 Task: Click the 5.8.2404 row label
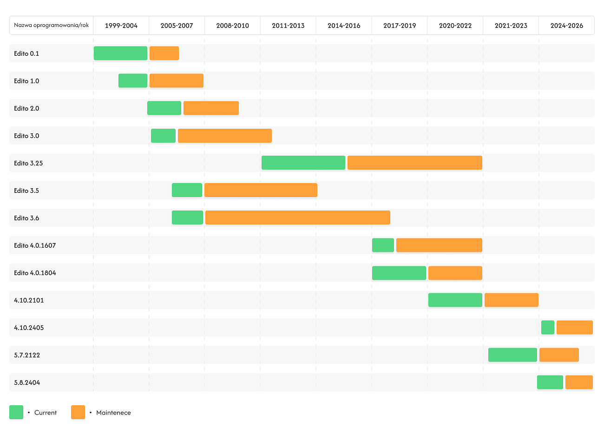(27, 382)
